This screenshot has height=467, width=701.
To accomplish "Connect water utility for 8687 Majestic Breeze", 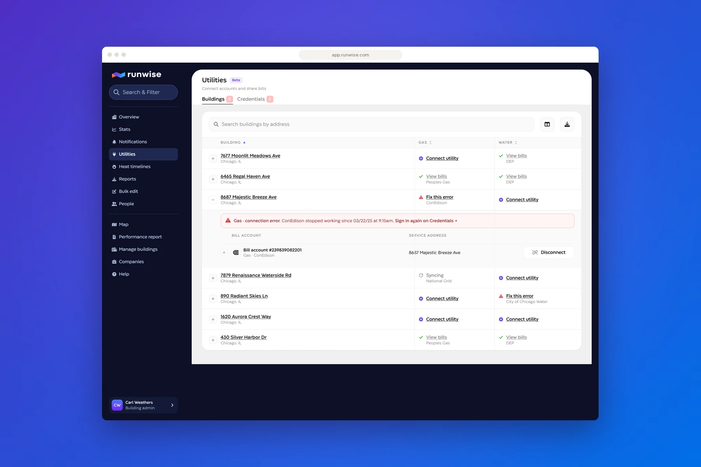I will (x=522, y=200).
